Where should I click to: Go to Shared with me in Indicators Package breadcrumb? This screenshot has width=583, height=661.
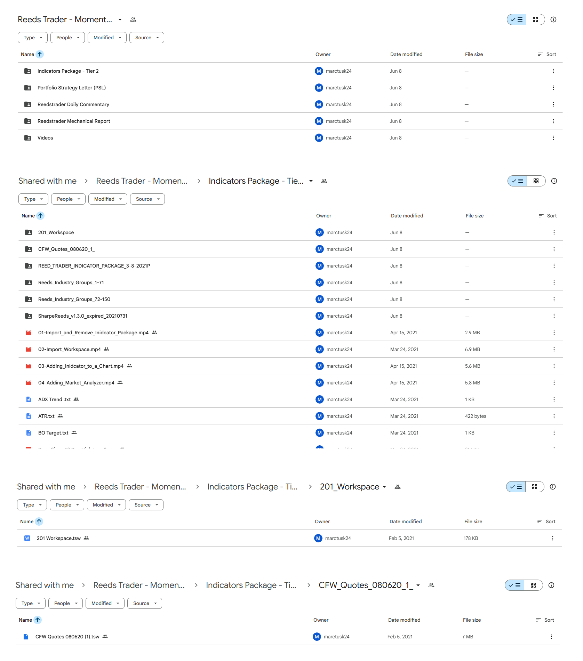pos(47,181)
